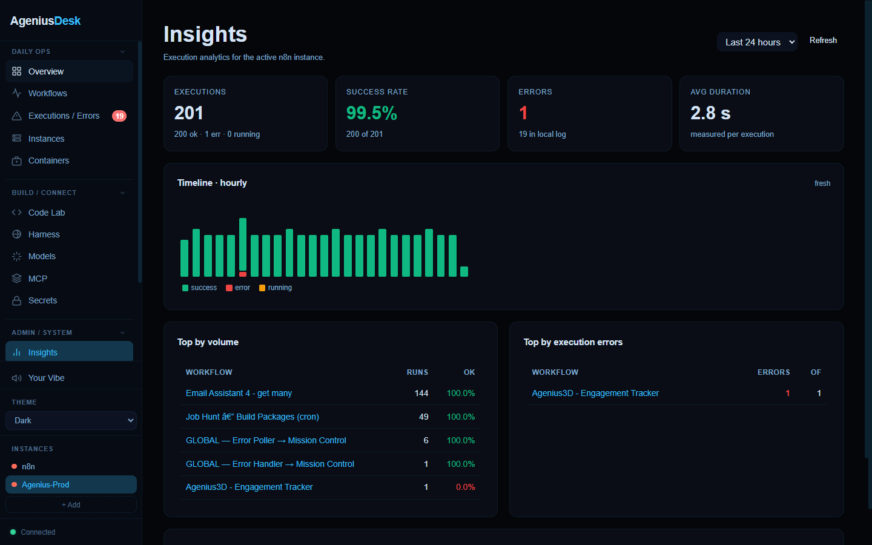Open GLOBAL Error Poller workflow link
The image size is (872, 545).
[x=266, y=440]
